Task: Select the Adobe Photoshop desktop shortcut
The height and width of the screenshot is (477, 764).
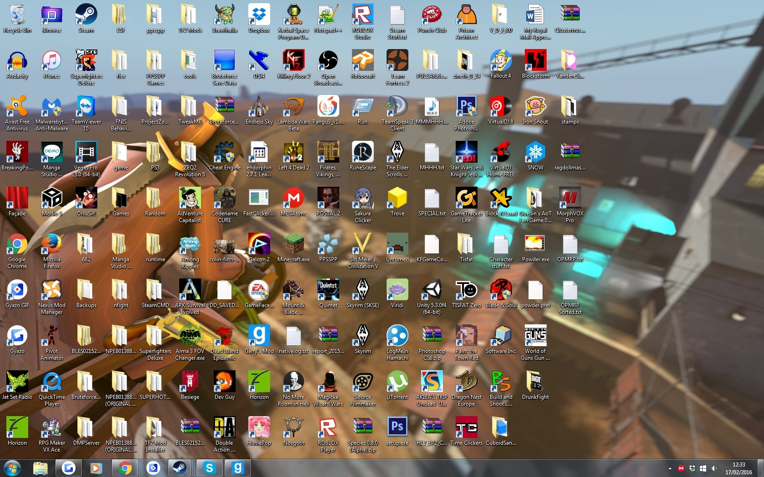Action: click(467, 114)
